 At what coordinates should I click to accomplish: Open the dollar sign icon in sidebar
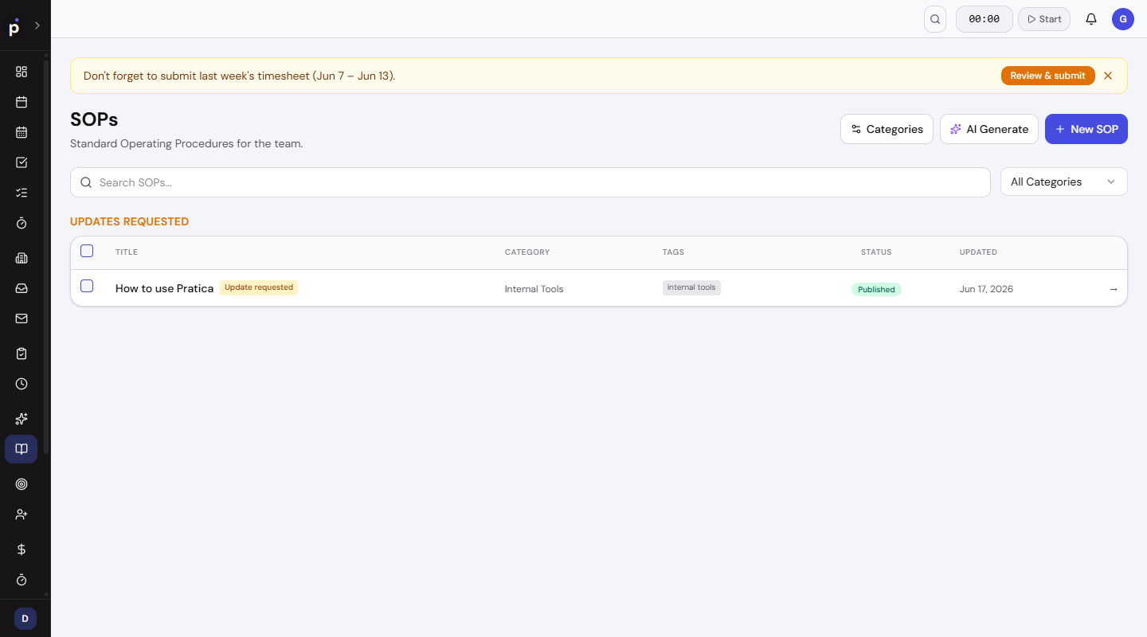pyautogui.click(x=22, y=549)
